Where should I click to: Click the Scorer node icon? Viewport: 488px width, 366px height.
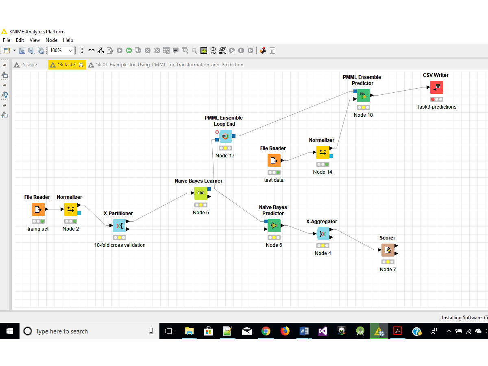pyautogui.click(x=388, y=250)
